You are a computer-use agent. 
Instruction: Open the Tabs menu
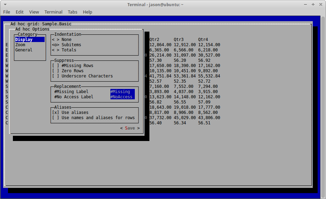[72, 12]
